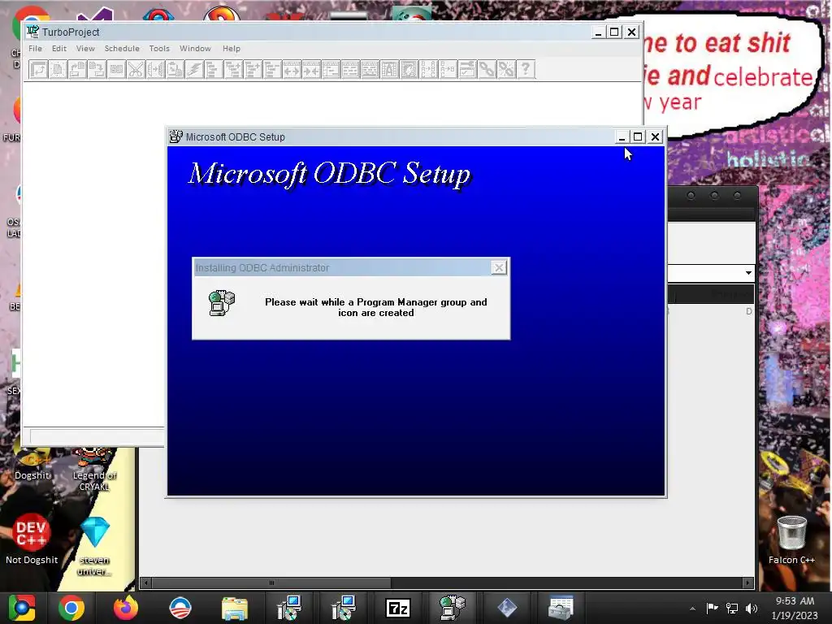The width and height of the screenshot is (832, 624).
Task: Click the chain Link tasks icon
Action: [487, 70]
